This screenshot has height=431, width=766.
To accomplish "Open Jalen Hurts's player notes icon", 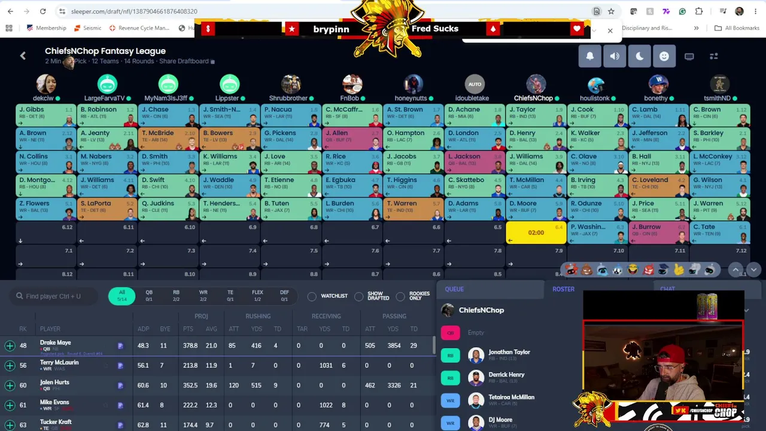I will click(x=120, y=386).
